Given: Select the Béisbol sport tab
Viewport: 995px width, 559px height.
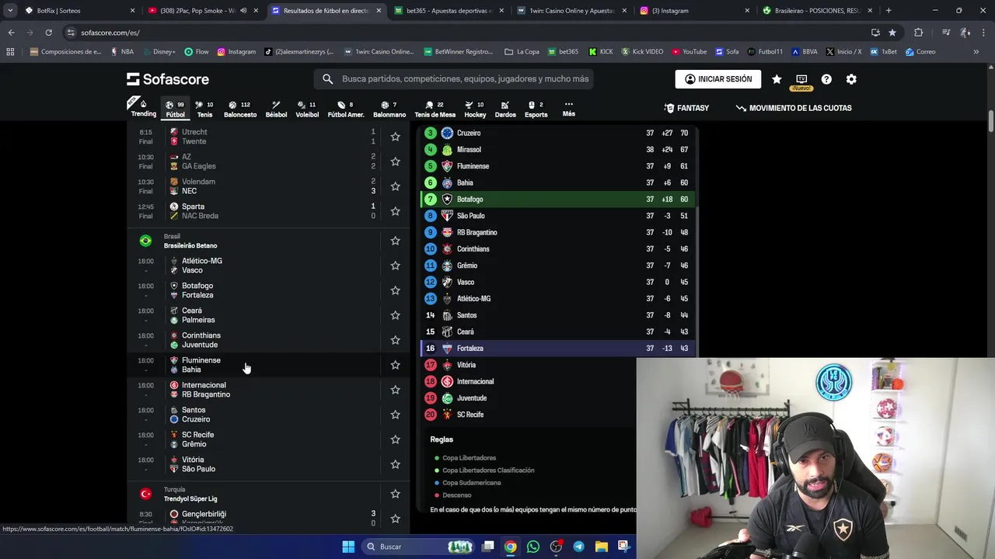Looking at the screenshot, I should click(276, 109).
